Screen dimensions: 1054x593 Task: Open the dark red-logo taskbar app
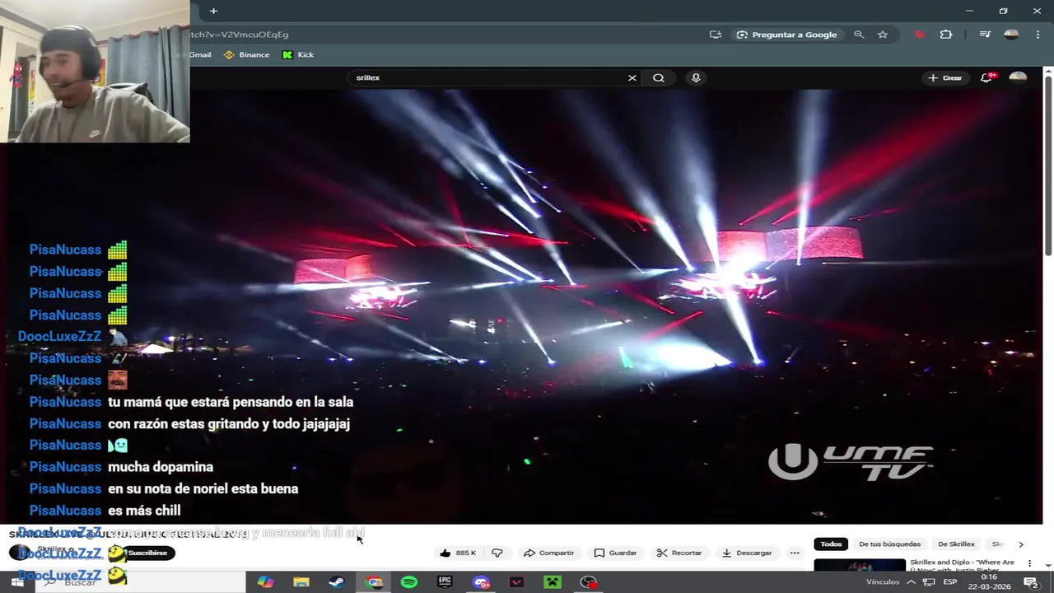516,582
